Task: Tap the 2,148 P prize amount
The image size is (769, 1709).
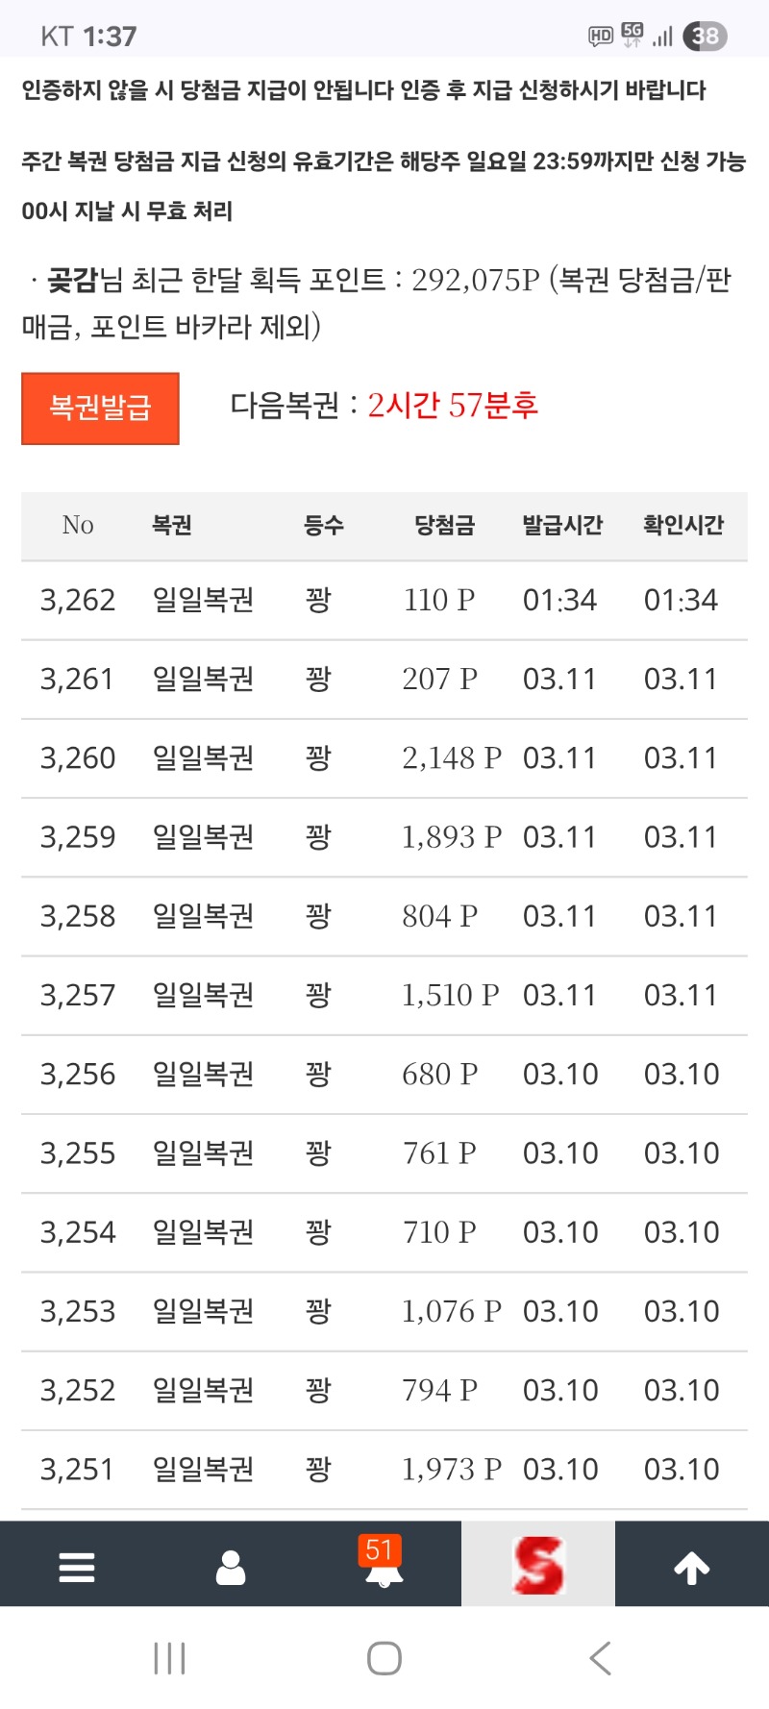Action: click(x=451, y=758)
